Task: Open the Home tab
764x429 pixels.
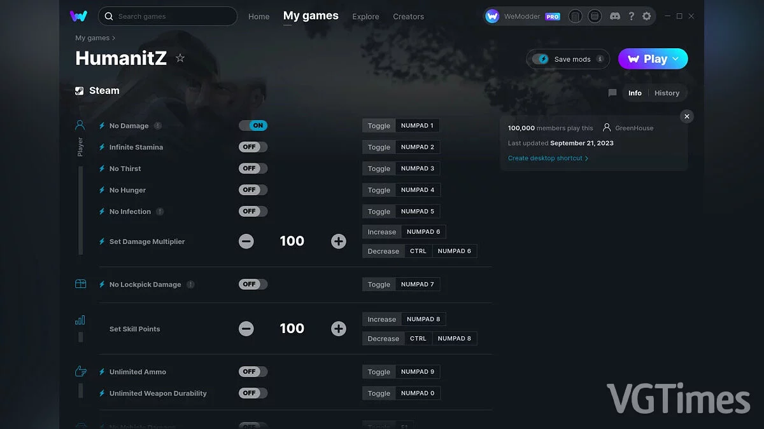Action: point(259,17)
